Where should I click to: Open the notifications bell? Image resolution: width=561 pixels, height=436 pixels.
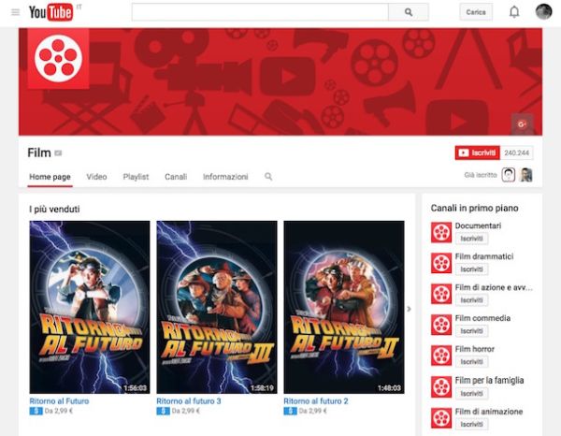[x=513, y=12]
